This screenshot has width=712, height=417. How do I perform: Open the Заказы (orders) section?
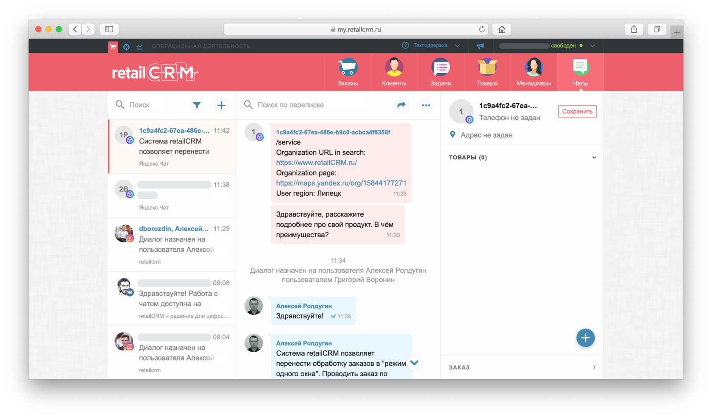click(348, 72)
